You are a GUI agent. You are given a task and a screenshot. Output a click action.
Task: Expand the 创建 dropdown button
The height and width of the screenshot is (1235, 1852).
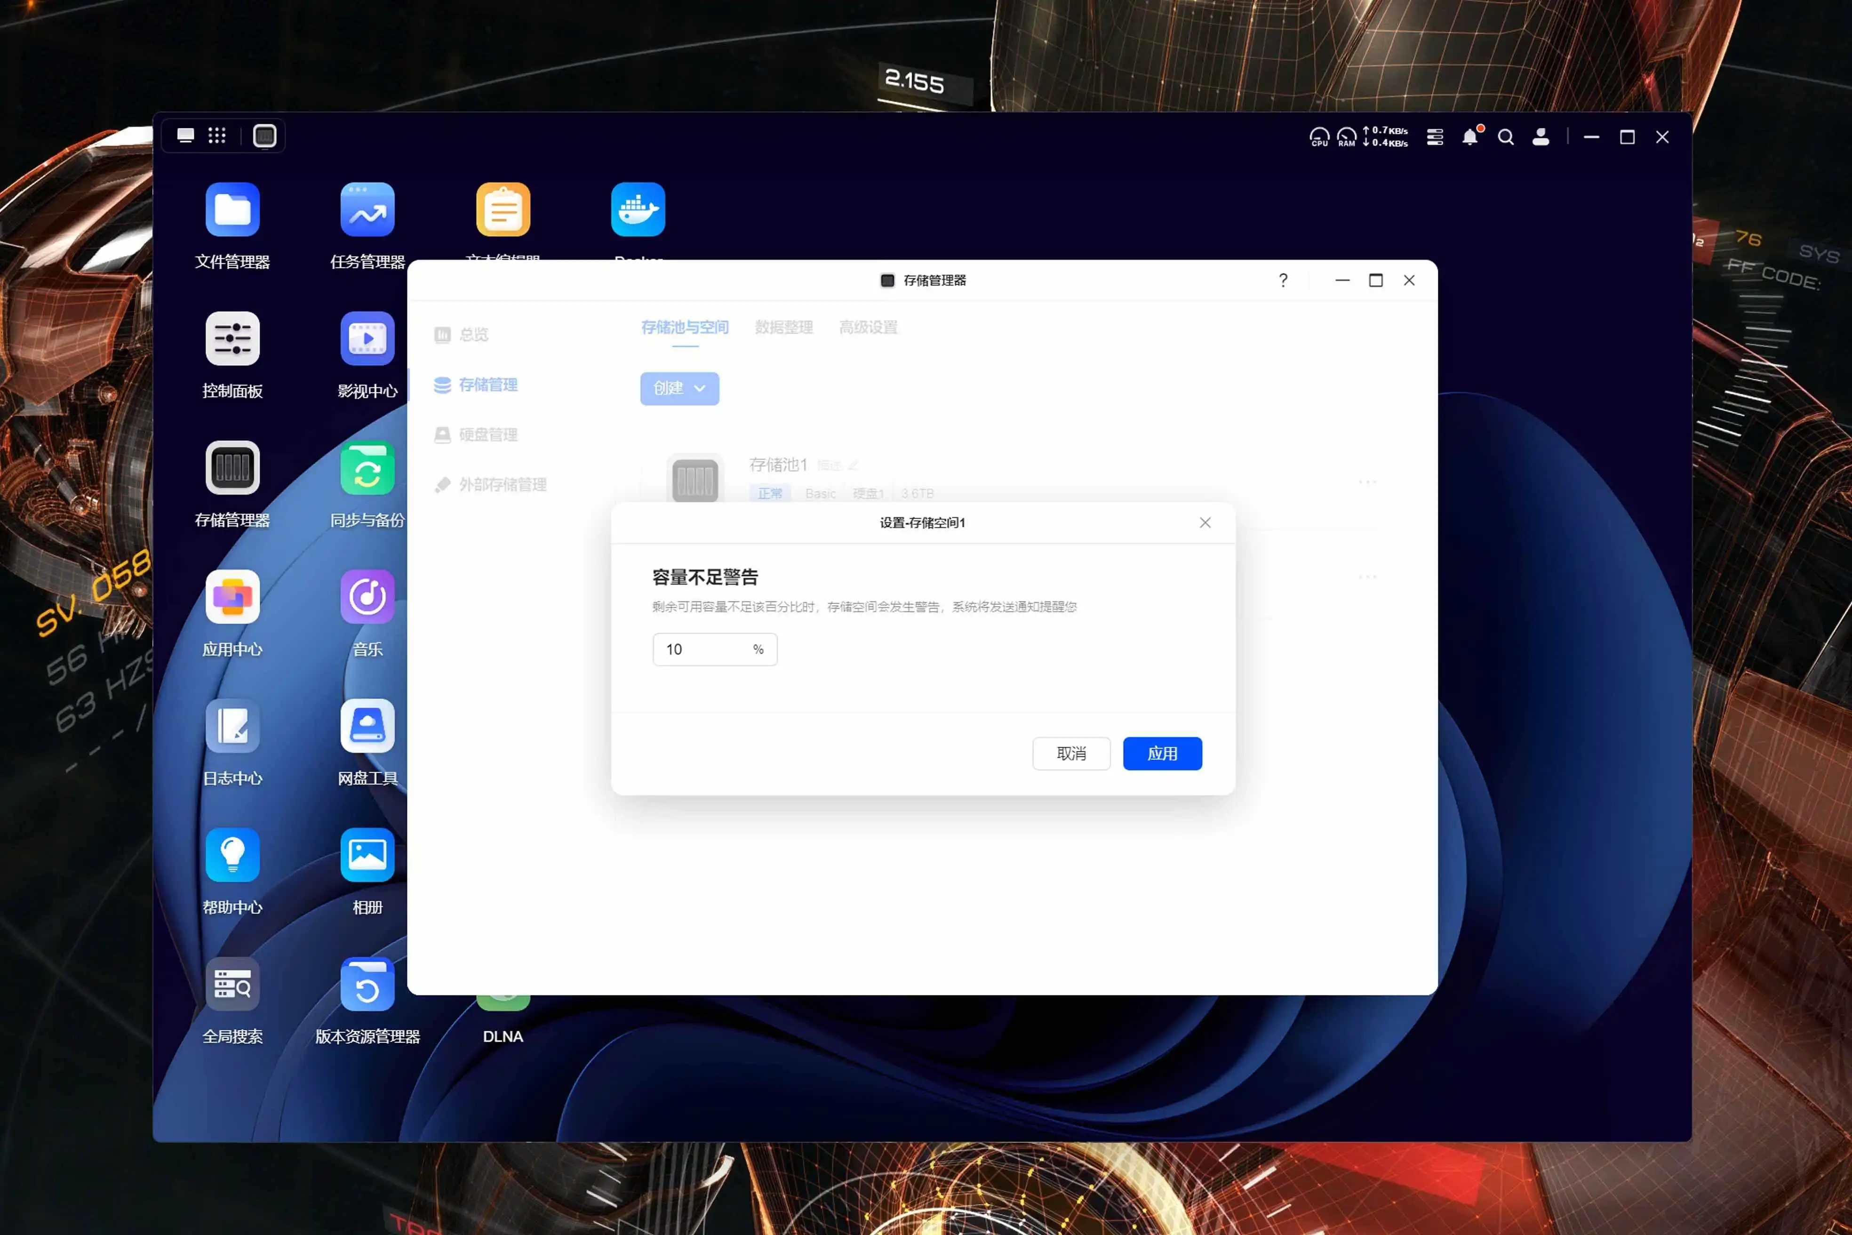(x=679, y=388)
